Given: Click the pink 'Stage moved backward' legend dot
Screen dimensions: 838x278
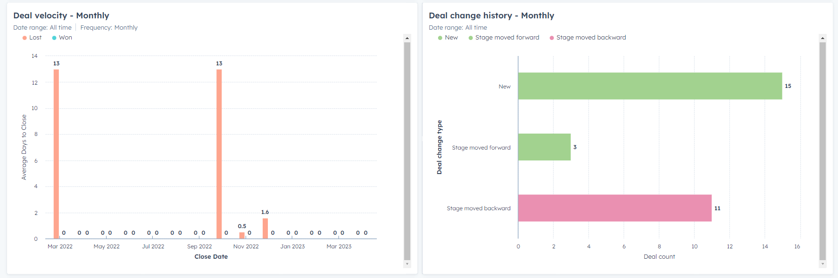Looking at the screenshot, I should [551, 37].
